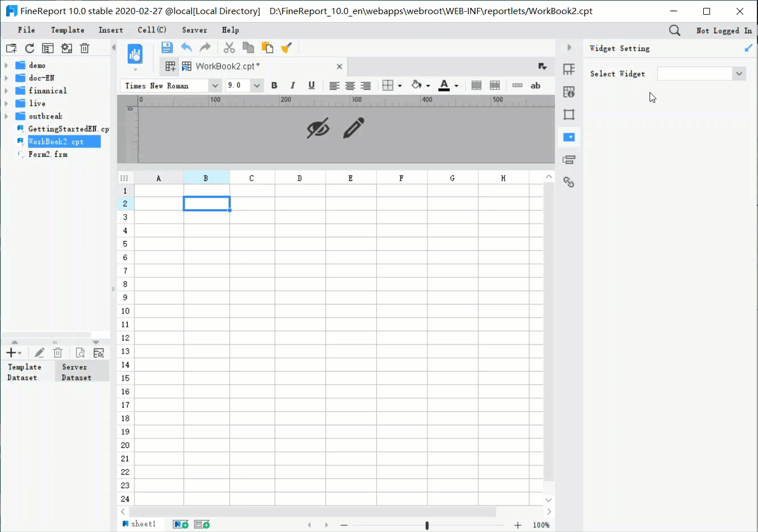The height and width of the screenshot is (532, 758).
Task: Add a new template dataset with plus icon
Action: coord(11,353)
